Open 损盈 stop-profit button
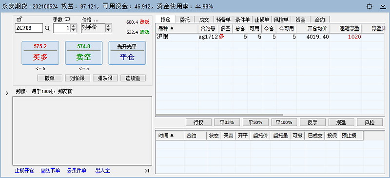The width and height of the screenshot is (390, 178). tap(342, 122)
